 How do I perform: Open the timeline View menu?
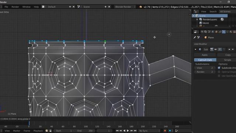click(7, 131)
